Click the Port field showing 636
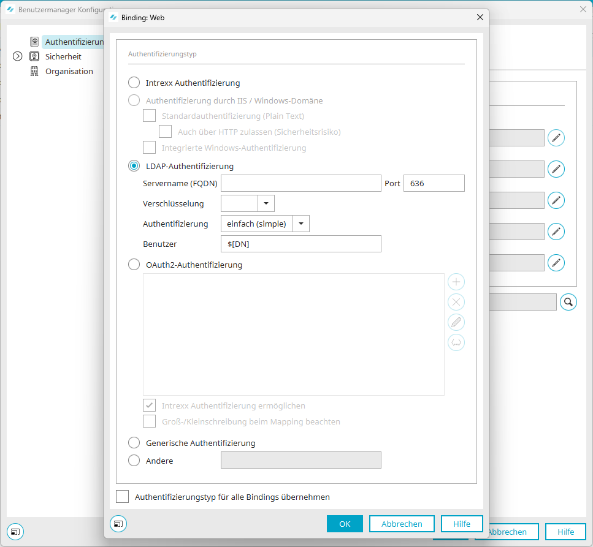 pyautogui.click(x=434, y=183)
